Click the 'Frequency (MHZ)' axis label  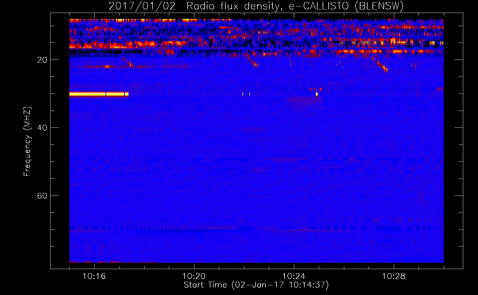tap(27, 142)
